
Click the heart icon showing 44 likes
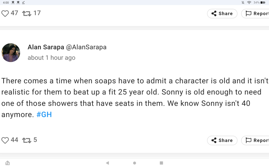pos(5,140)
